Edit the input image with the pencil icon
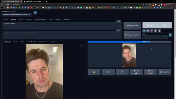The image size is (176, 99). (81, 46)
